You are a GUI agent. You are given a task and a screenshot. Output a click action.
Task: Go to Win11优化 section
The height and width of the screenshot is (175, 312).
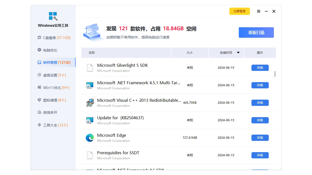[x=53, y=88]
